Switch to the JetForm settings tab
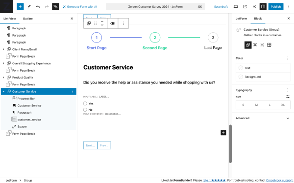Image resolution: width=294 pixels, height=183 pixels. tap(241, 19)
